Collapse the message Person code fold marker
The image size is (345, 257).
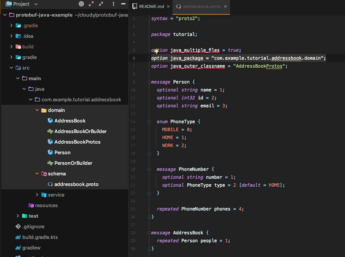click(x=149, y=82)
